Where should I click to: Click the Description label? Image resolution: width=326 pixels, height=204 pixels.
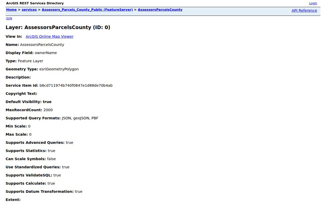(x=18, y=77)
